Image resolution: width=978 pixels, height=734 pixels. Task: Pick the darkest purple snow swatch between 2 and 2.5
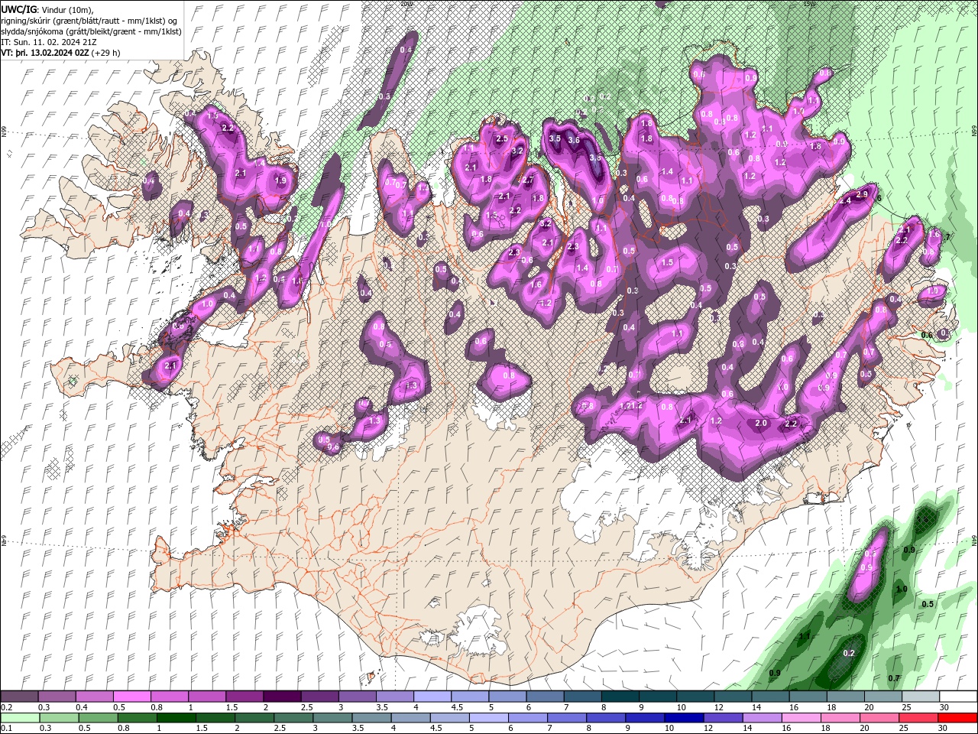(282, 696)
